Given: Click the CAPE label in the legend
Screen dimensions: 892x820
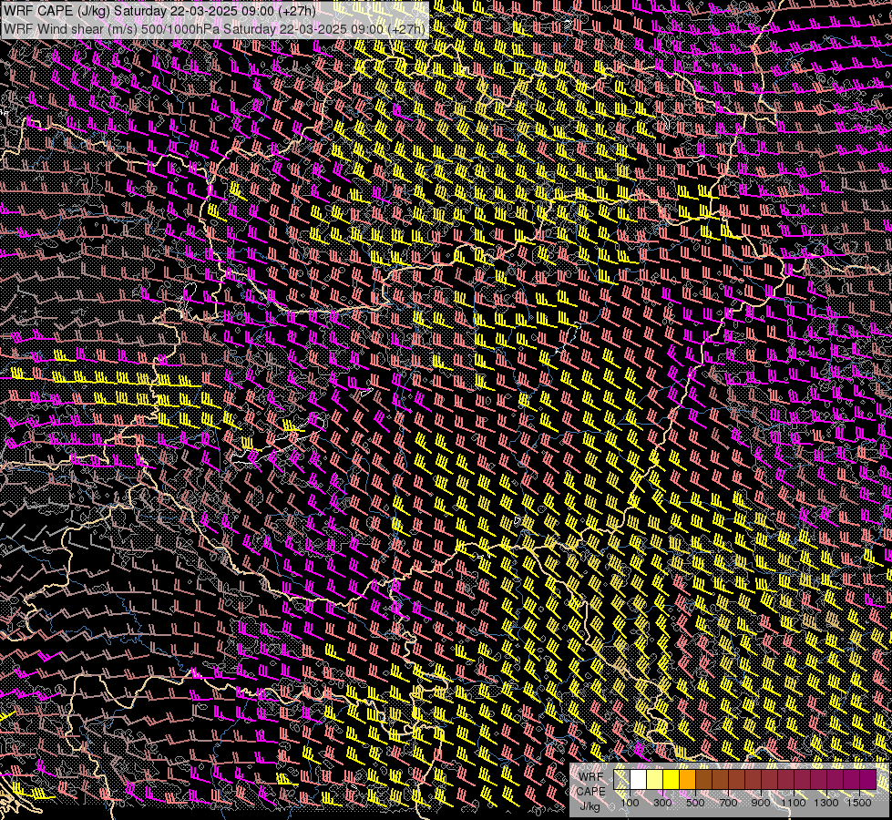Looking at the screenshot, I should (591, 792).
